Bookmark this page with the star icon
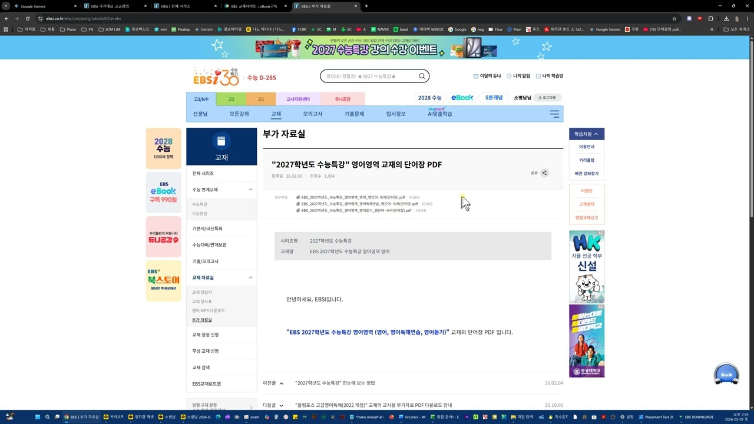The image size is (754, 424). pyautogui.click(x=674, y=18)
